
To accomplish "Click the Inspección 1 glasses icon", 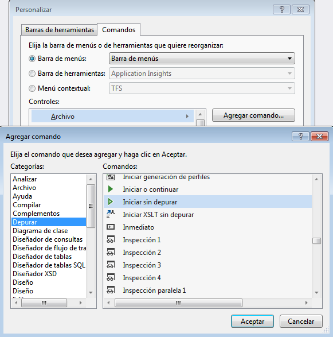I will (x=111, y=239).
